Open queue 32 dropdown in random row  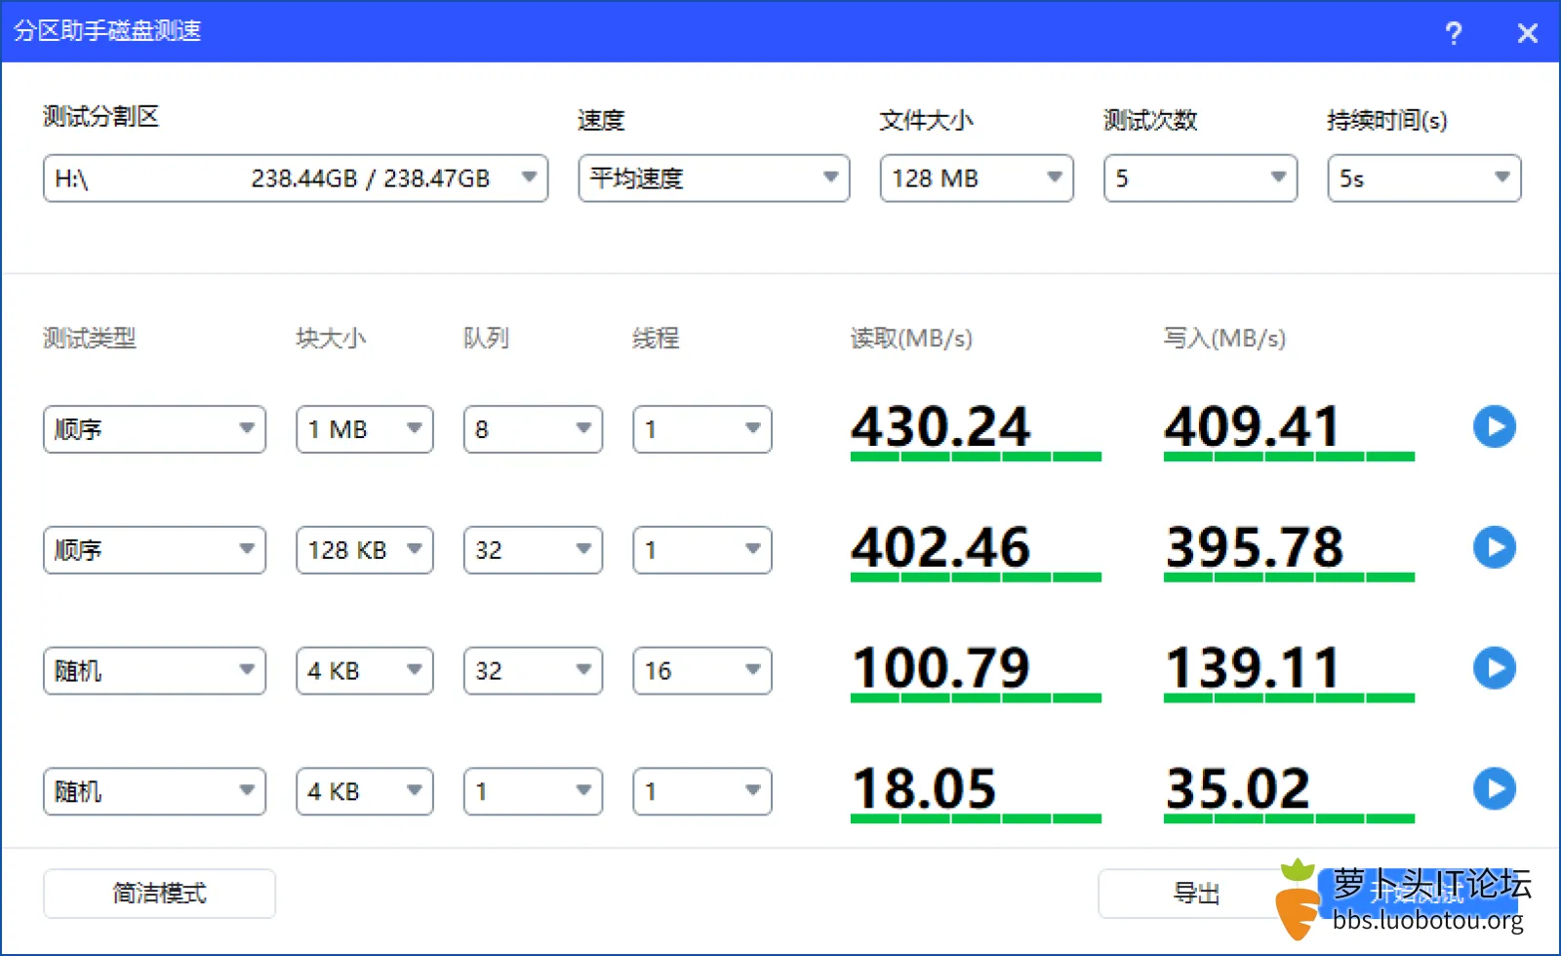point(533,671)
